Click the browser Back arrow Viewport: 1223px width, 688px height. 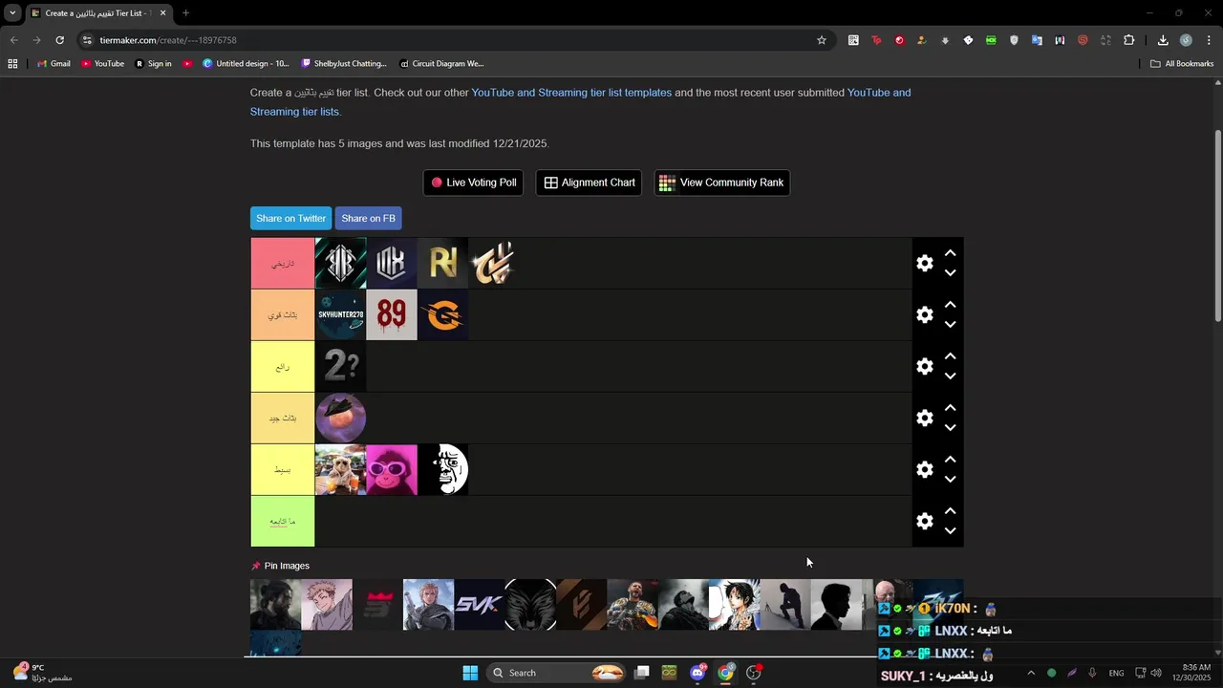[13, 40]
